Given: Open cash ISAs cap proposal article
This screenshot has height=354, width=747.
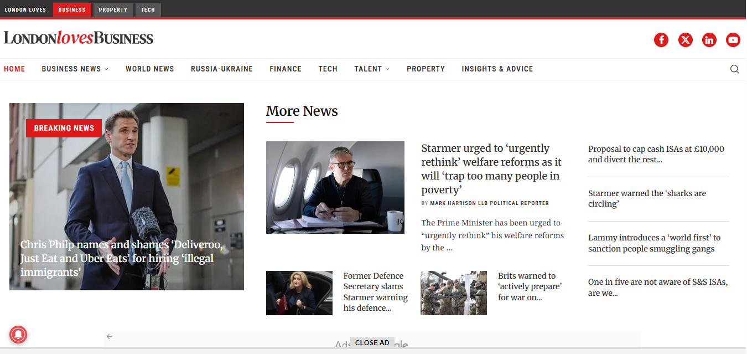Looking at the screenshot, I should (656, 154).
